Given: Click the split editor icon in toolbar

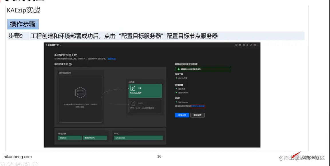Looking at the screenshot, I should tap(255, 45).
